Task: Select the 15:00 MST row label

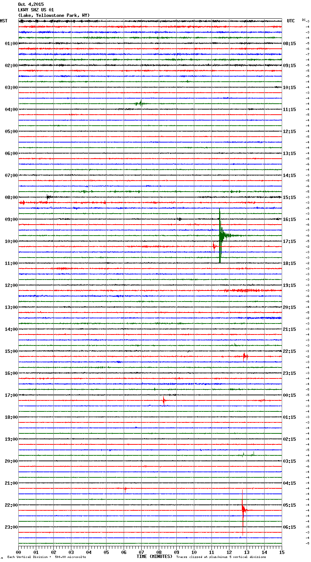Action: point(11,351)
